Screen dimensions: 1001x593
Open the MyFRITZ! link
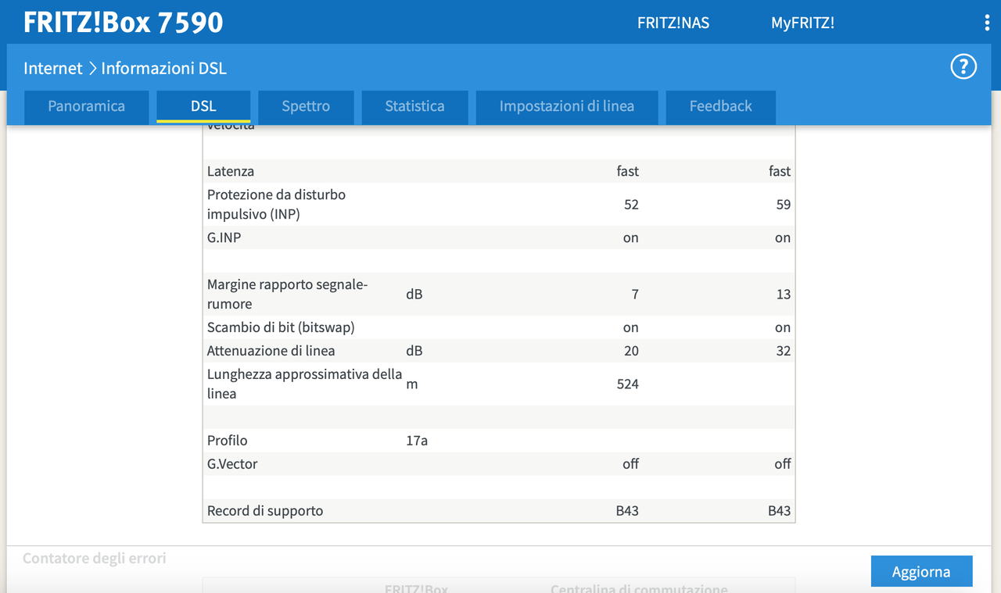pos(802,23)
